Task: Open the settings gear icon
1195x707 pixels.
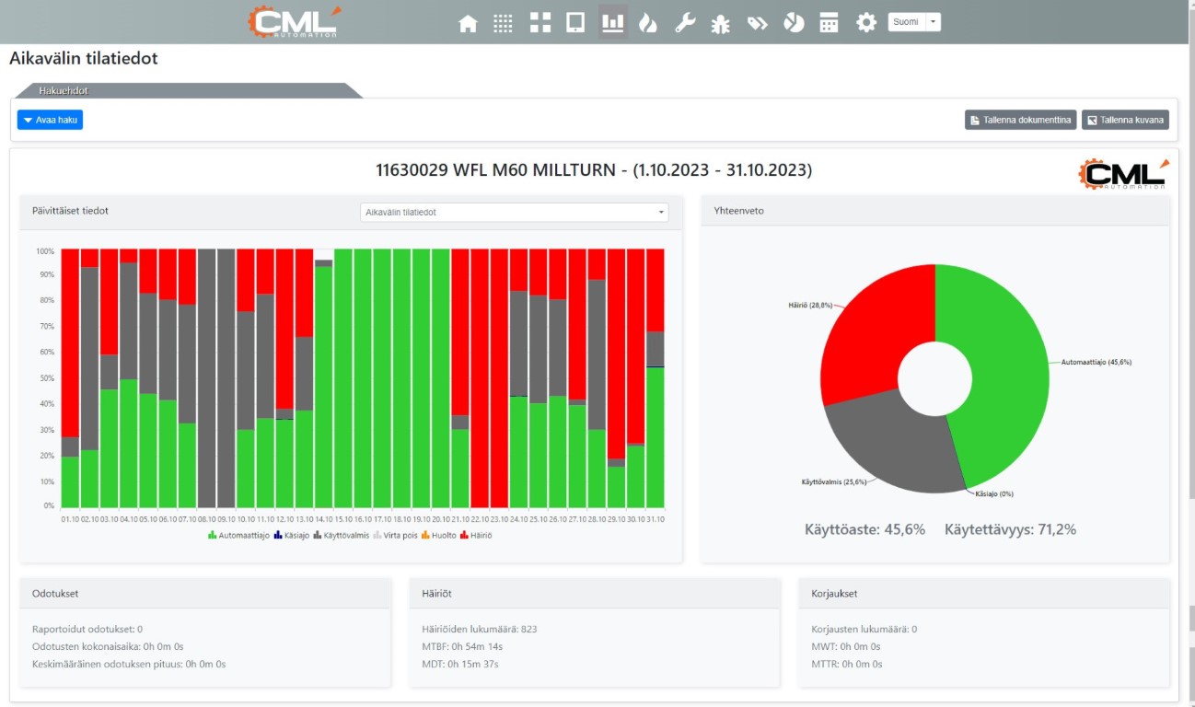Action: [x=865, y=24]
